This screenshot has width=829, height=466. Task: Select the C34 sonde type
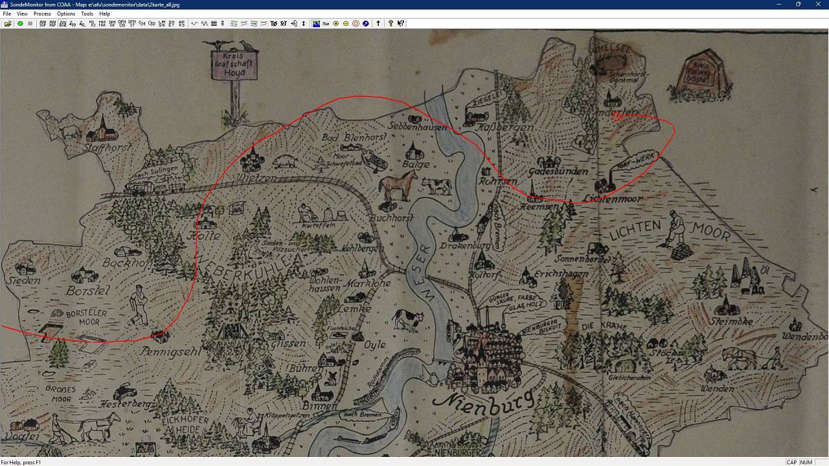[x=142, y=23]
